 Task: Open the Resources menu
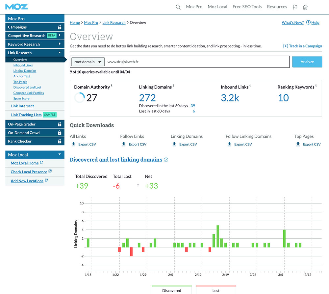click(277, 7)
